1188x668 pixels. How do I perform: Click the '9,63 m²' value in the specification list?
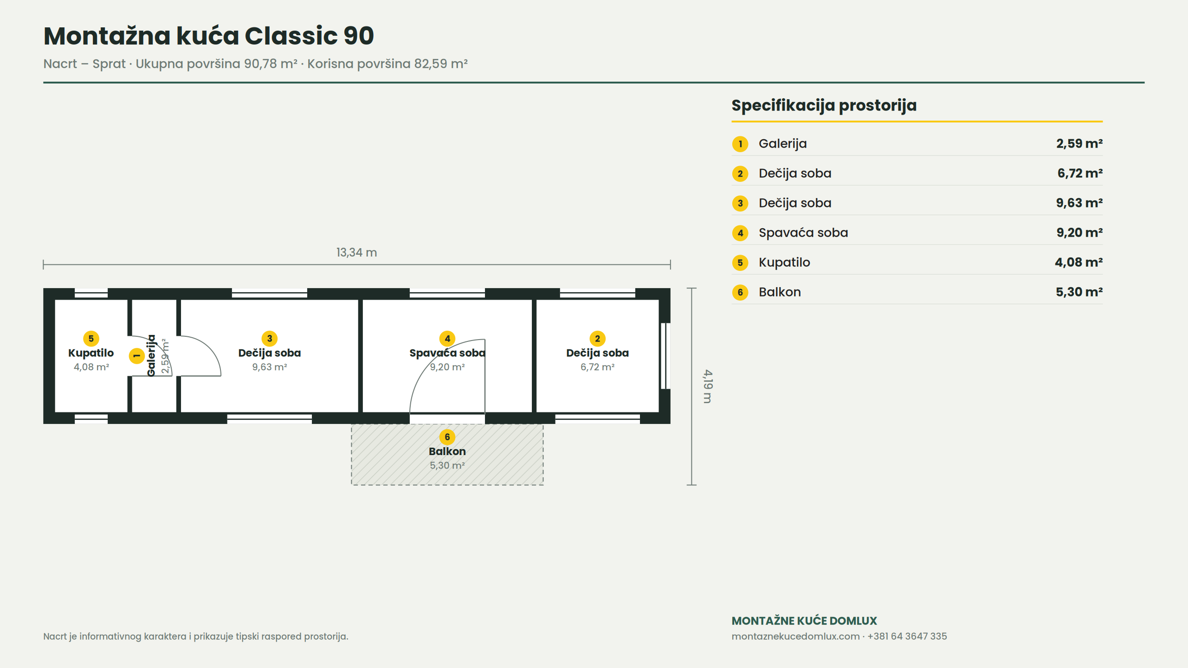1079,203
